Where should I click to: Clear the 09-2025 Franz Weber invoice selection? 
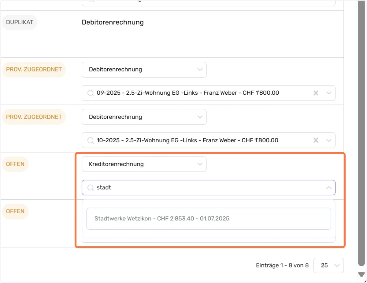316,93
